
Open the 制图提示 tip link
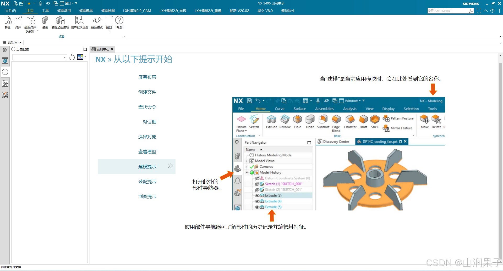click(147, 196)
